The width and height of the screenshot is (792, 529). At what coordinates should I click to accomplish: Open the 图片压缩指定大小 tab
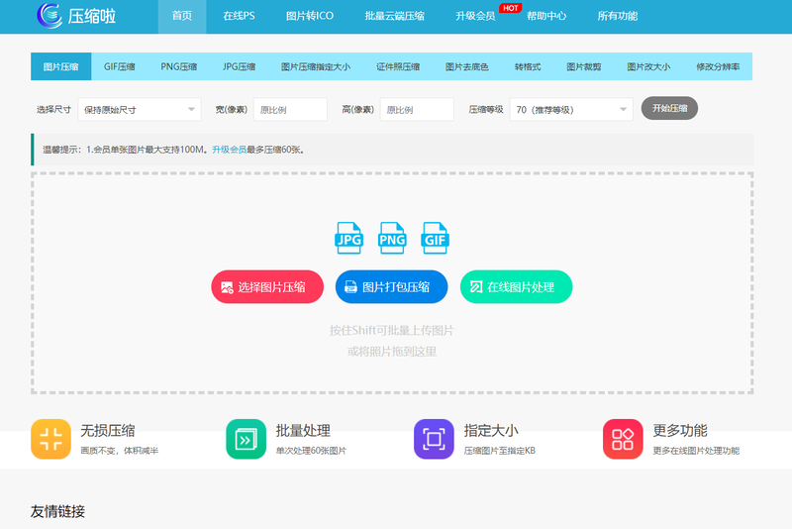[316, 66]
